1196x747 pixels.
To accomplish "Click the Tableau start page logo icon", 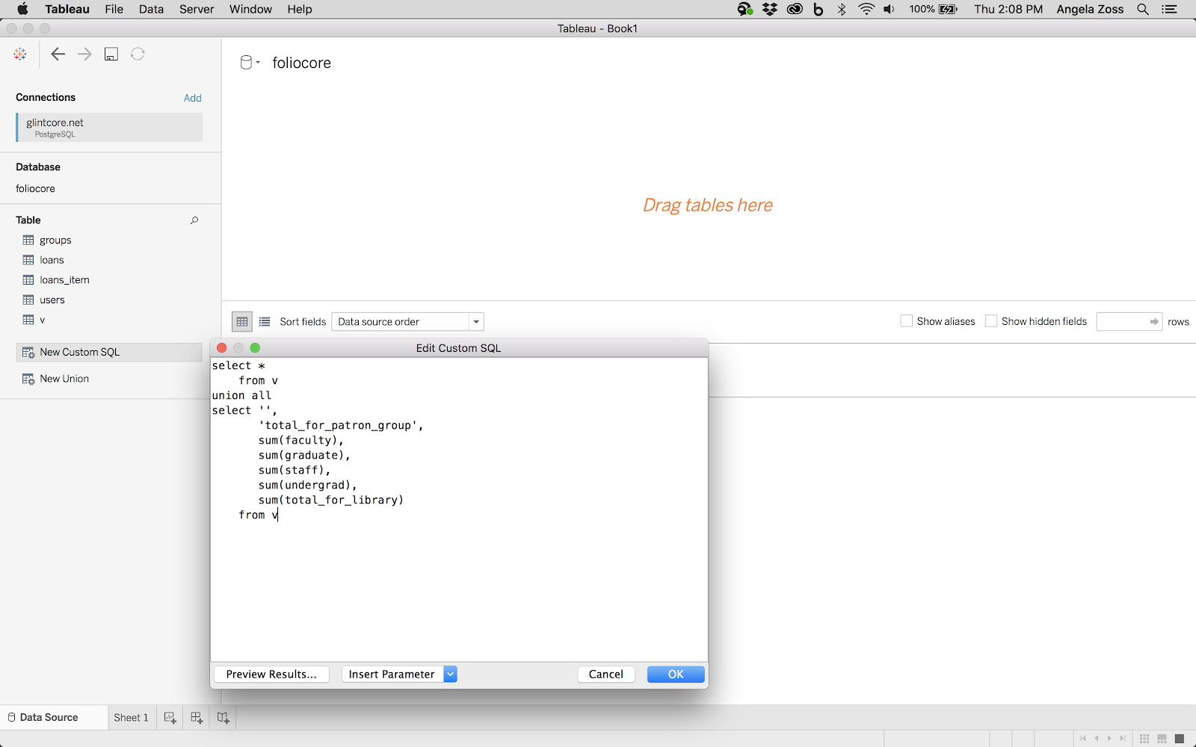I will click(x=20, y=54).
